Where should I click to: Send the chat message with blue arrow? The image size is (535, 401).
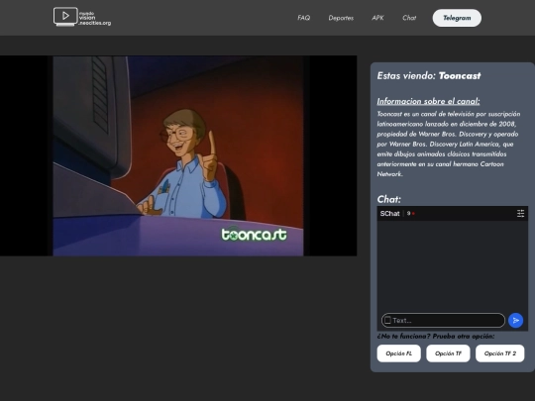515,320
